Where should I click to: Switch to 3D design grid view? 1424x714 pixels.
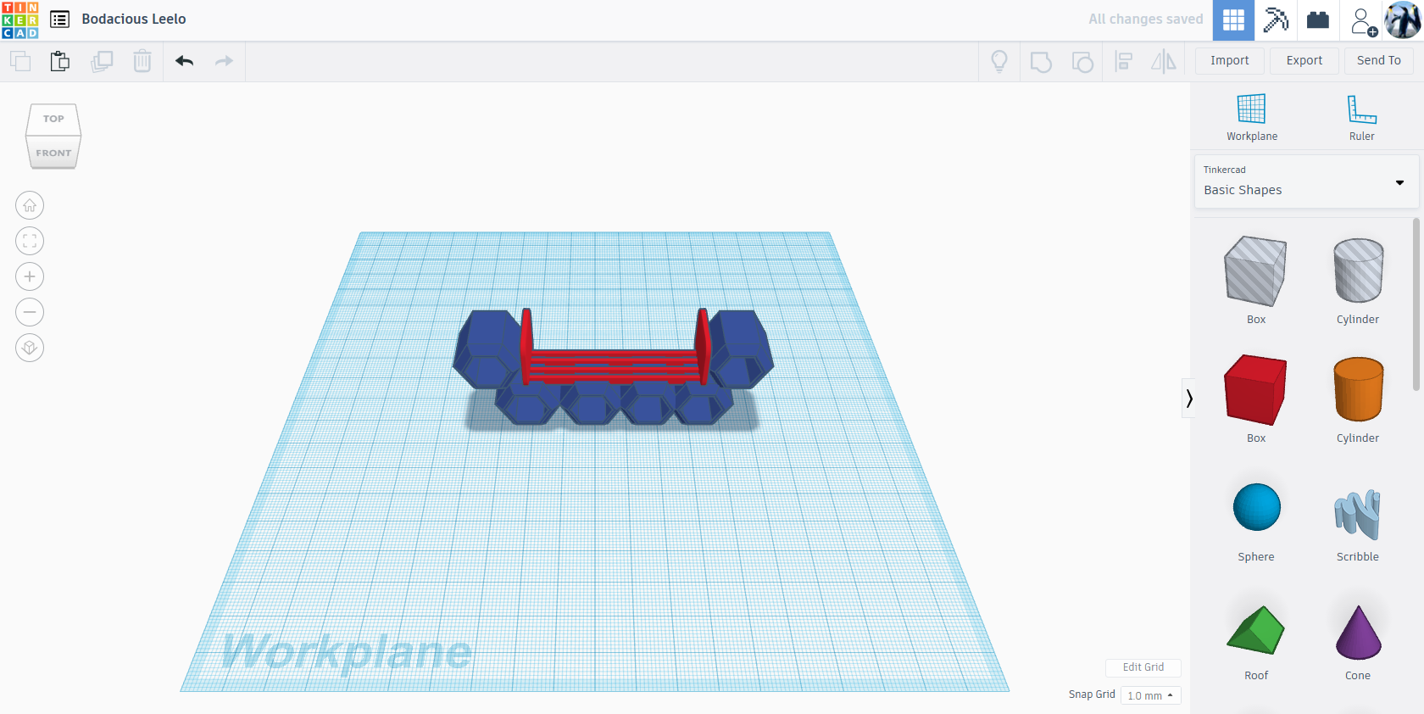1233,20
